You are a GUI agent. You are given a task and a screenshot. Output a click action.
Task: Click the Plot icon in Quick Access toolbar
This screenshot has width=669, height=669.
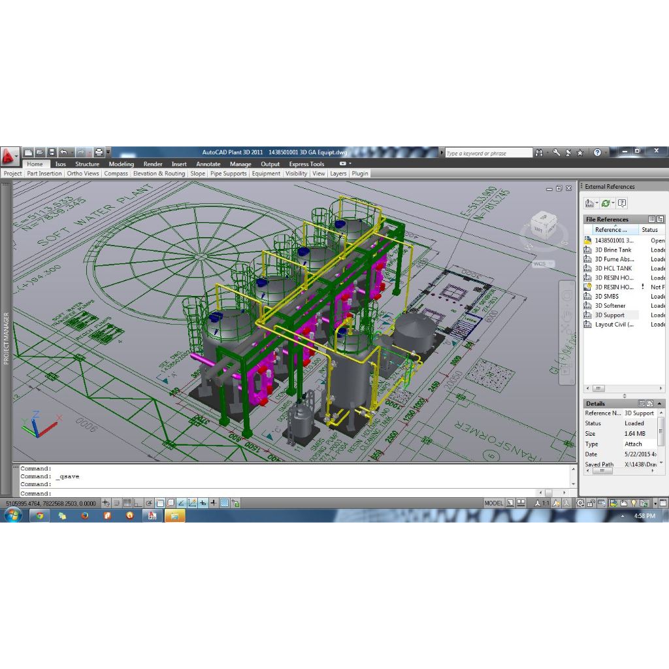click(x=99, y=152)
